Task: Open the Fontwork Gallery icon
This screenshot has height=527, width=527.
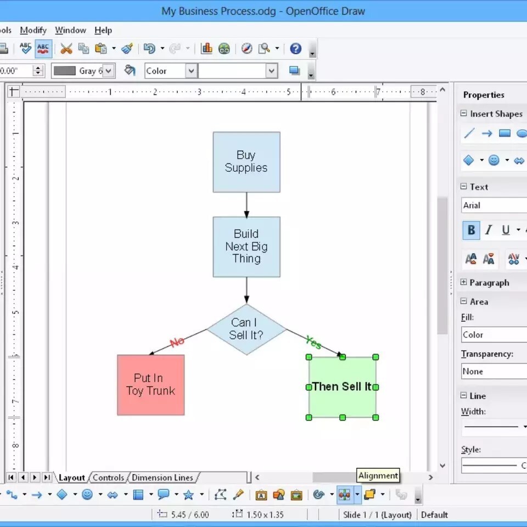Action: [x=261, y=495]
